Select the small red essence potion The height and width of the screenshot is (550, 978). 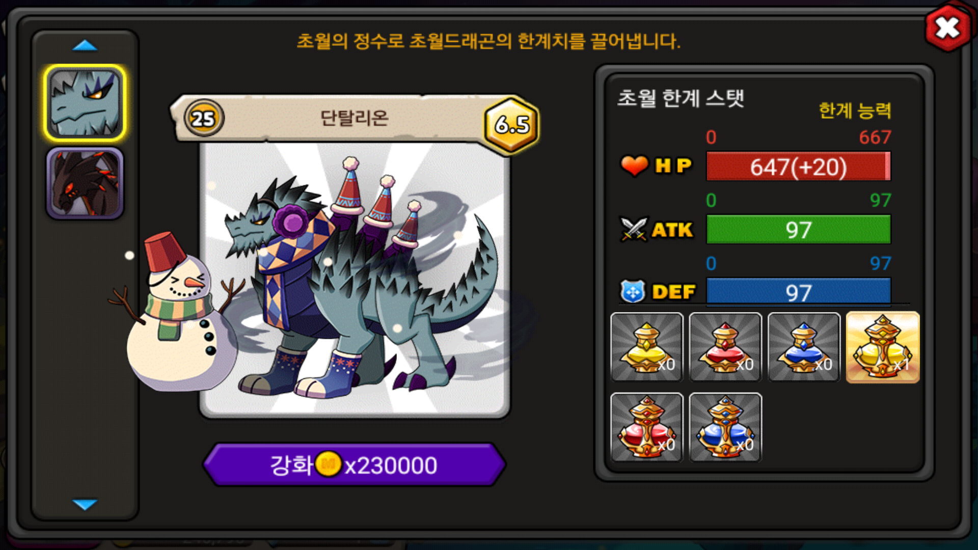click(725, 347)
